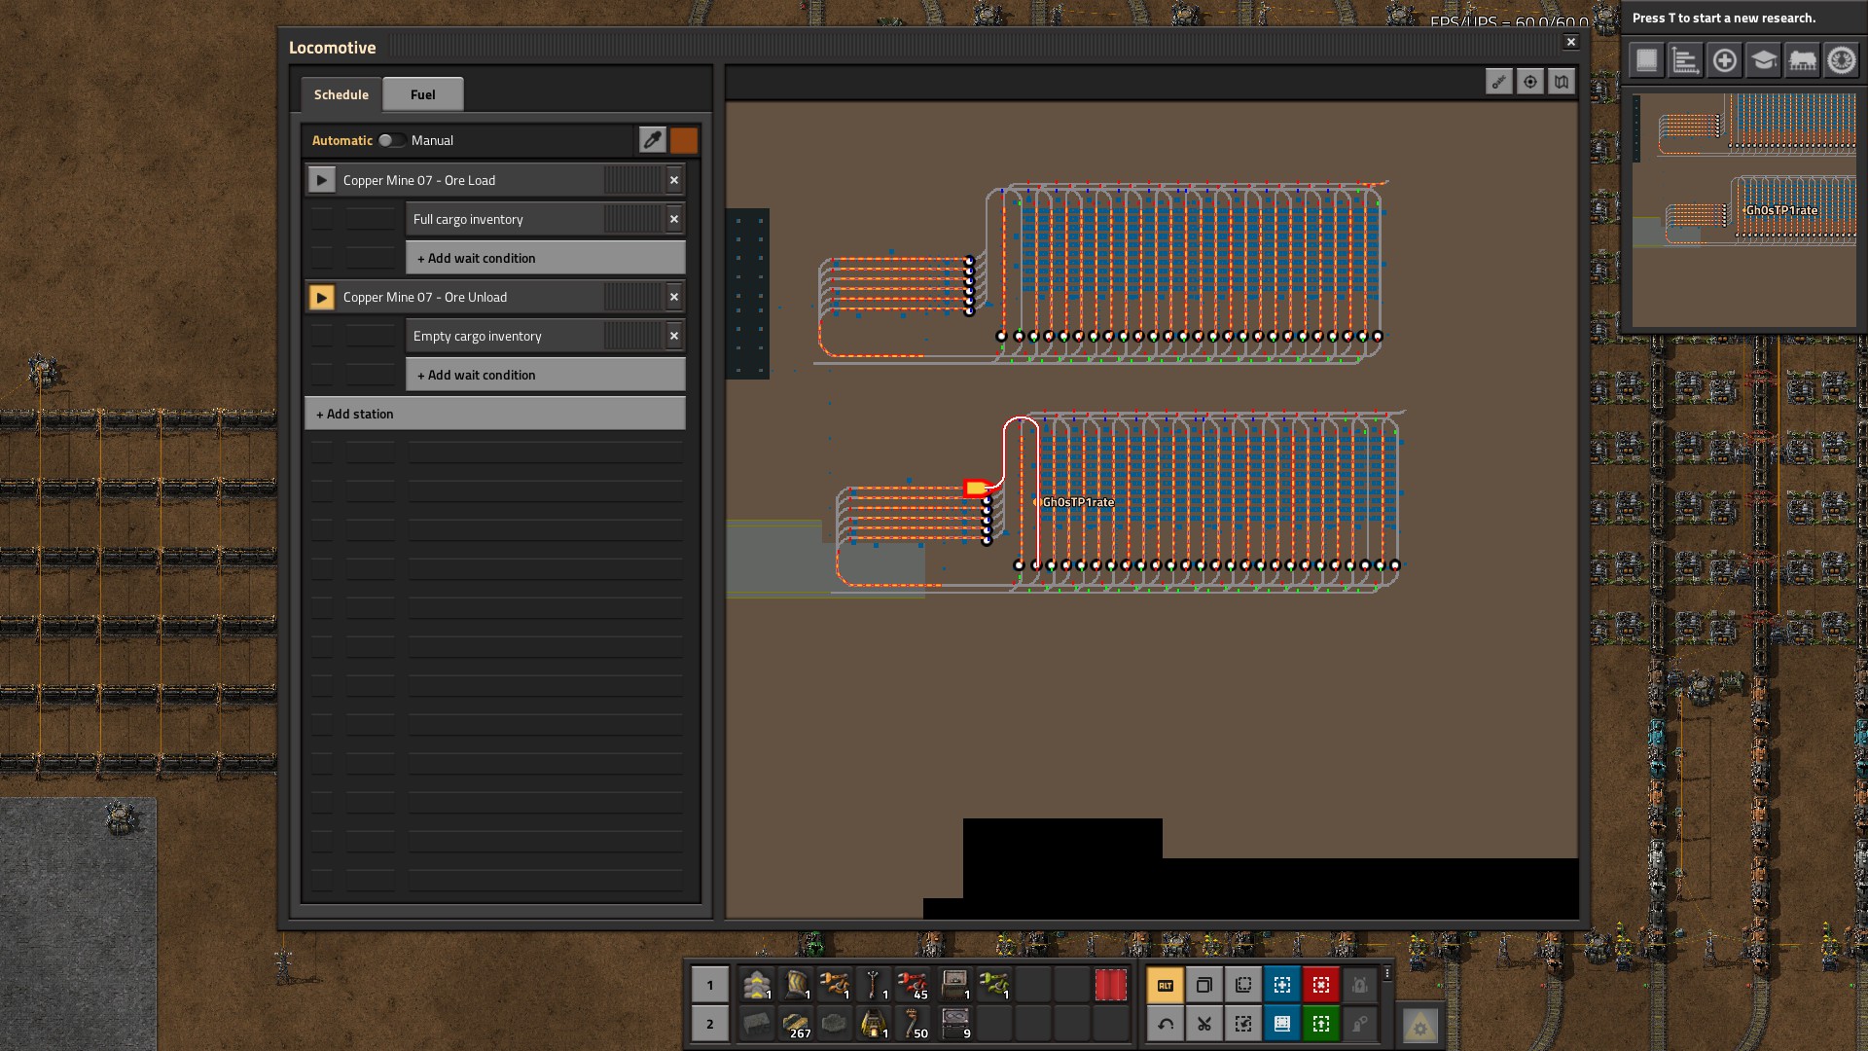Image resolution: width=1868 pixels, height=1051 pixels.
Task: Click the copy selection shortcut
Action: click(1242, 985)
